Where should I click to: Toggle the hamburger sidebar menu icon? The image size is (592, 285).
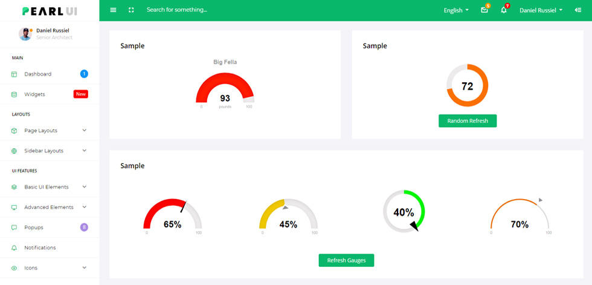pyautogui.click(x=113, y=10)
